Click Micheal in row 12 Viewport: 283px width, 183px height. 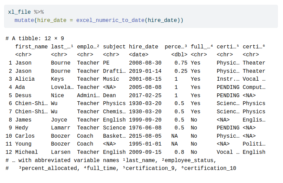point(26,152)
